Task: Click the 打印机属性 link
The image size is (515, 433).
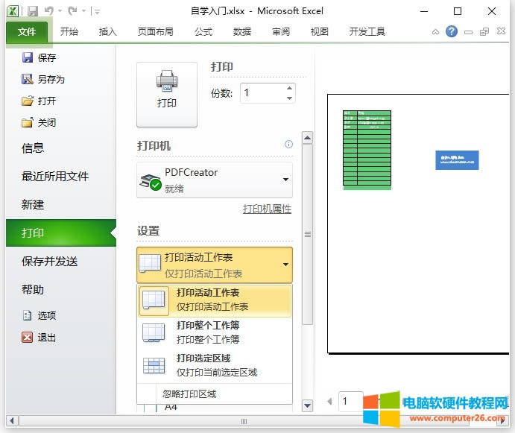Action: (267, 209)
